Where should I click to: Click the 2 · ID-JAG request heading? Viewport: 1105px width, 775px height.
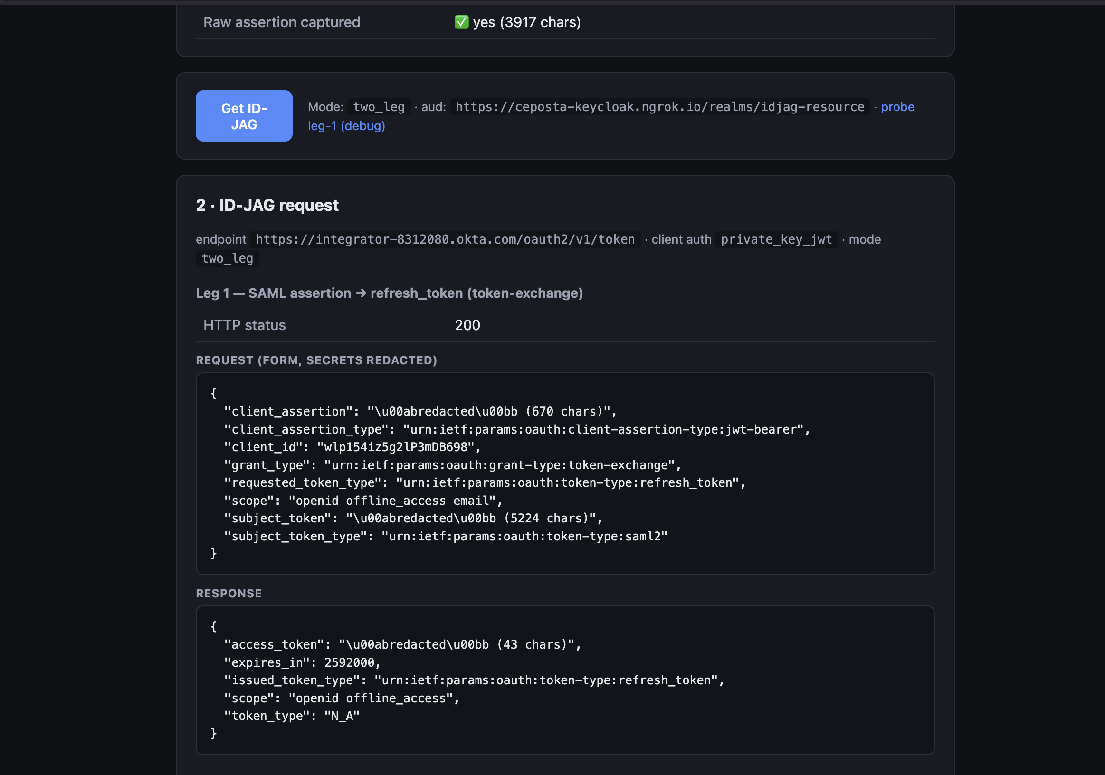click(x=267, y=206)
